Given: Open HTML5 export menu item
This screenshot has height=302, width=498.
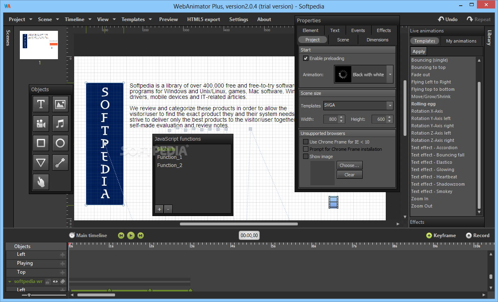Looking at the screenshot, I should tap(203, 19).
